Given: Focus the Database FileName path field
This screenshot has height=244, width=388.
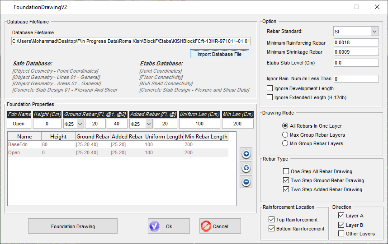Looking at the screenshot, I should (131, 41).
